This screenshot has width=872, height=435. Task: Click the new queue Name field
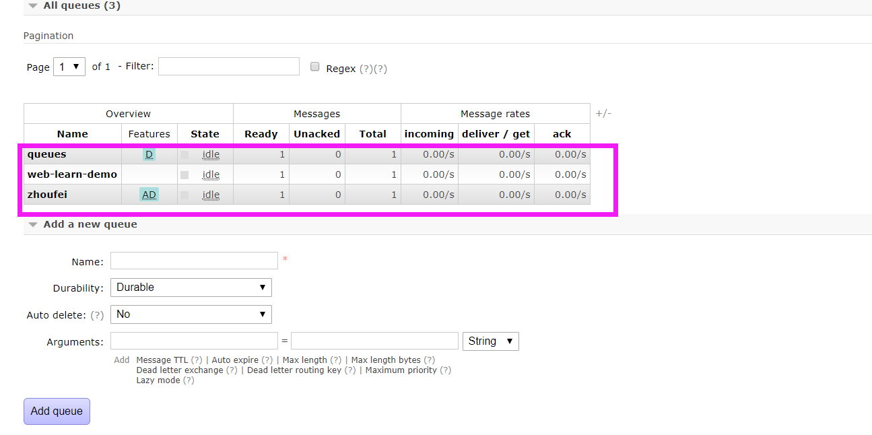(194, 261)
